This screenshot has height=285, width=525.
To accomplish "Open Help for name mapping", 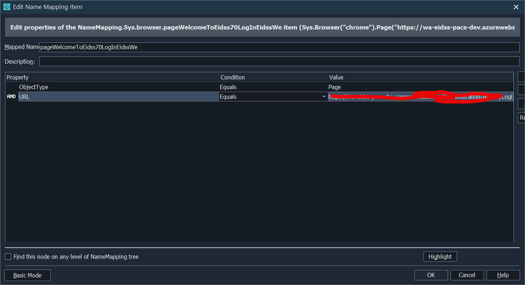I will click(502, 275).
